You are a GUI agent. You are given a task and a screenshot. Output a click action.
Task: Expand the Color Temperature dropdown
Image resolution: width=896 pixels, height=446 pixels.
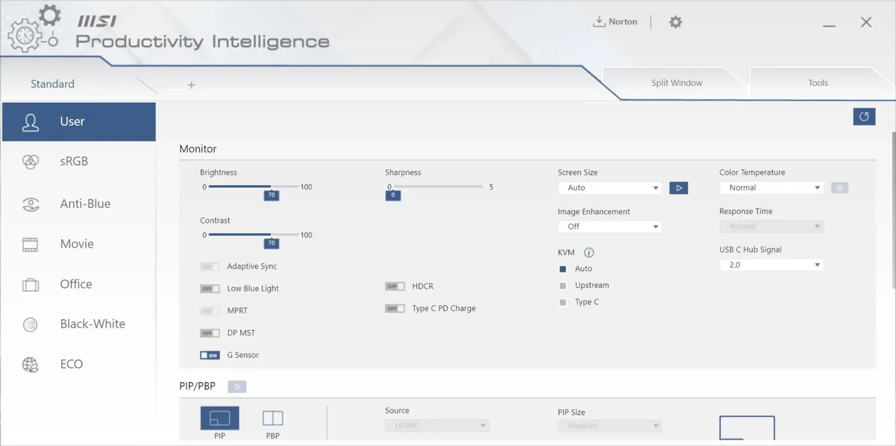771,188
